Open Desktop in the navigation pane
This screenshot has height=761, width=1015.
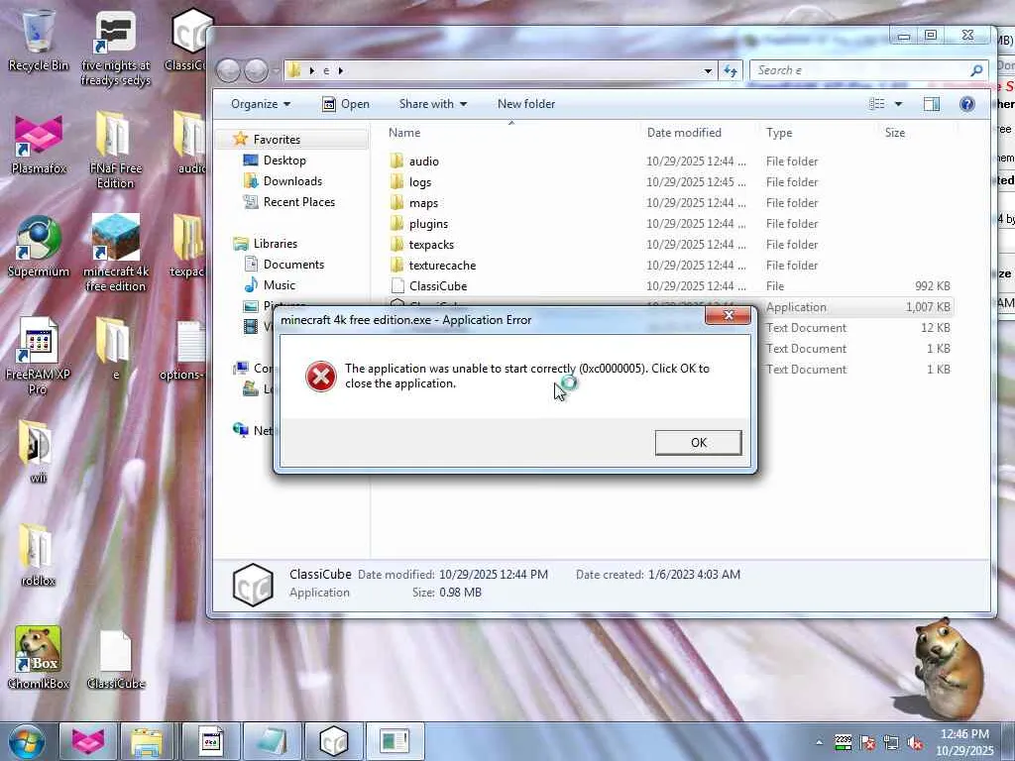pos(284,161)
